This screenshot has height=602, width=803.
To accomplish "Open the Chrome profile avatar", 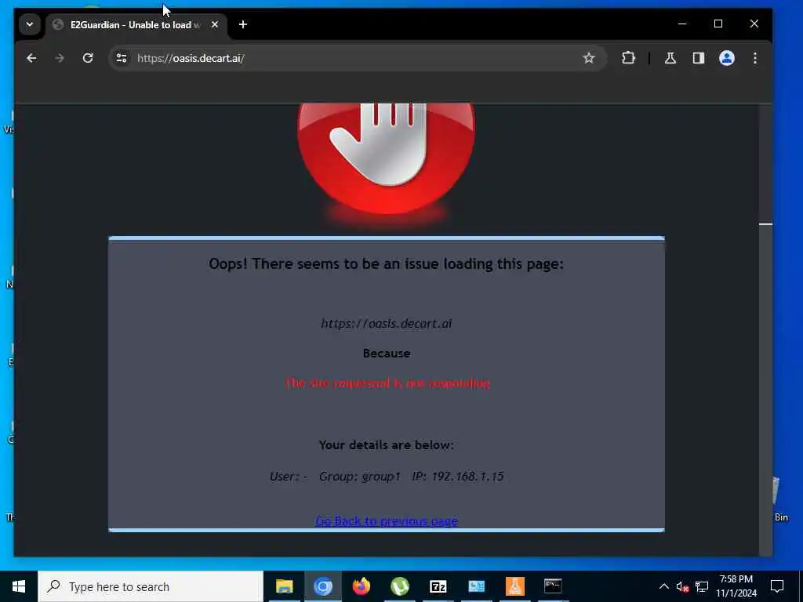I will (727, 58).
